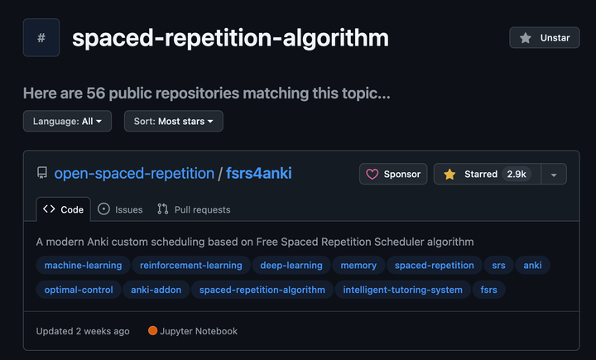Click the Sponsor heart icon
This screenshot has height=360, width=596.
(372, 175)
